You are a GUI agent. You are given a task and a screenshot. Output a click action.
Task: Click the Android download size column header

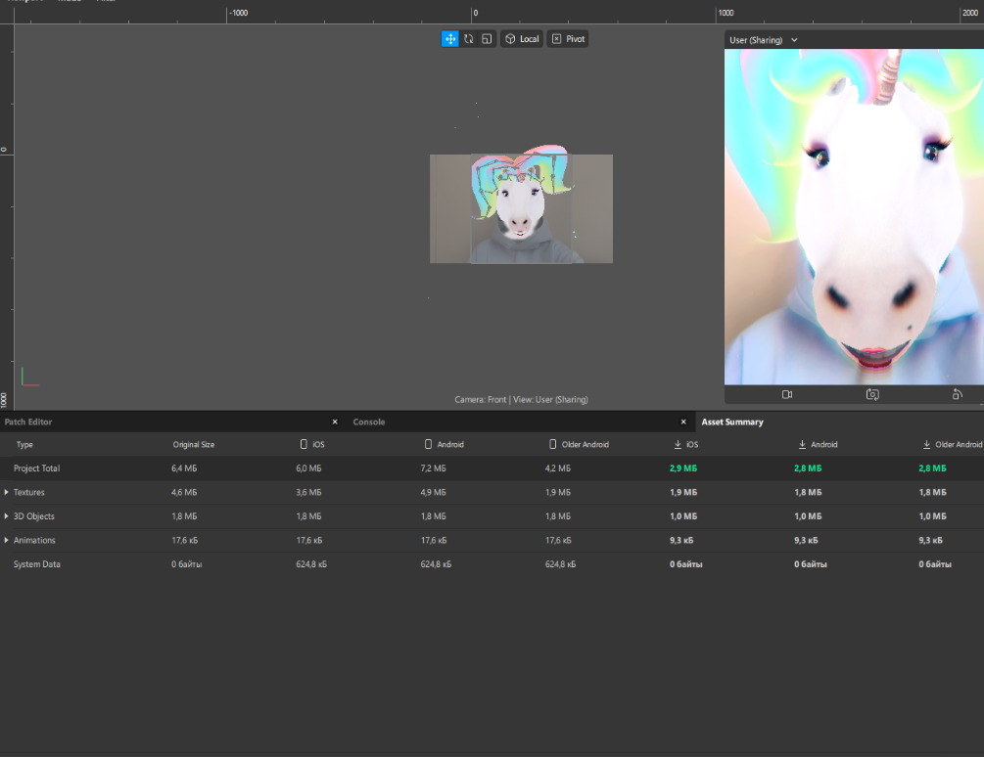[818, 444]
